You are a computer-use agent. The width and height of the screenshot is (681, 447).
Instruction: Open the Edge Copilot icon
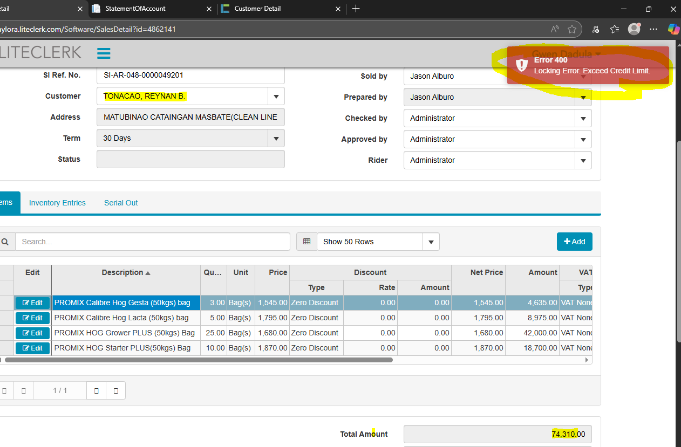673,29
